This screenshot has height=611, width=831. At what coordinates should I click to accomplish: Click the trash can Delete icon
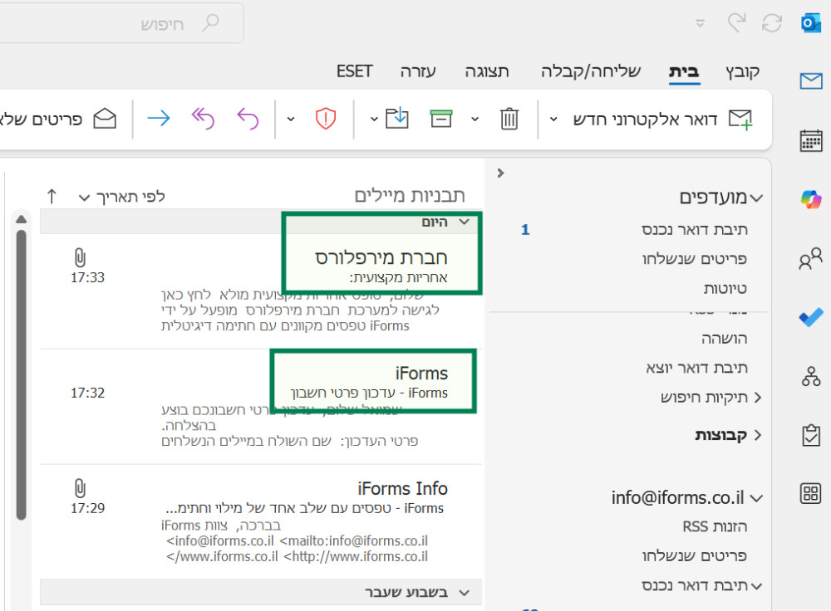click(509, 119)
